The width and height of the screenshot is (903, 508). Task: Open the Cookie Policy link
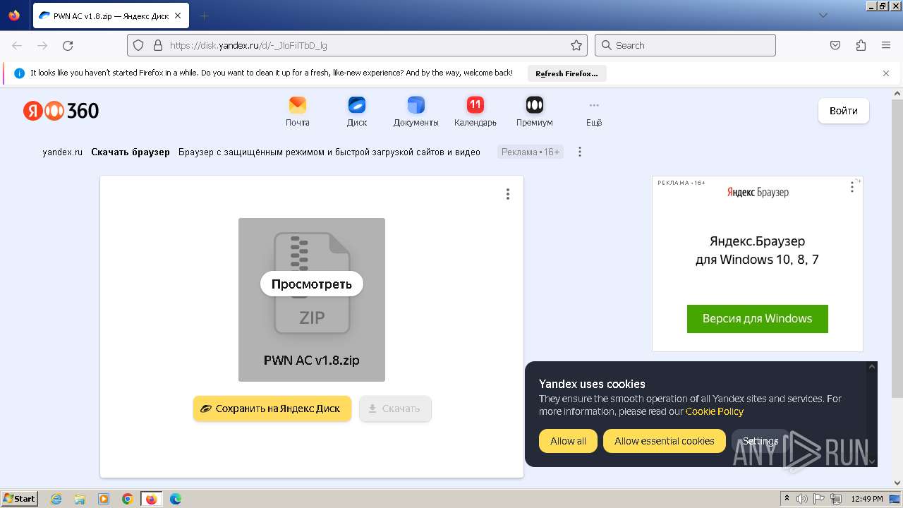[715, 411]
